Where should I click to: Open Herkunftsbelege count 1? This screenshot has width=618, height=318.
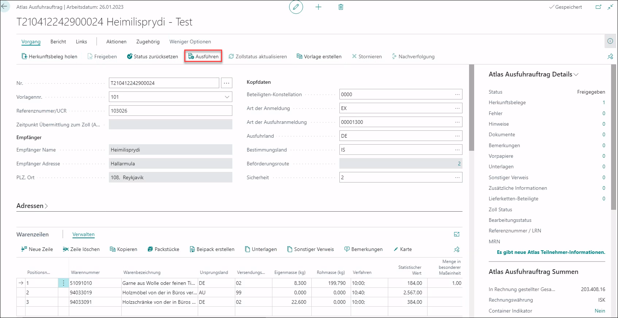point(603,103)
